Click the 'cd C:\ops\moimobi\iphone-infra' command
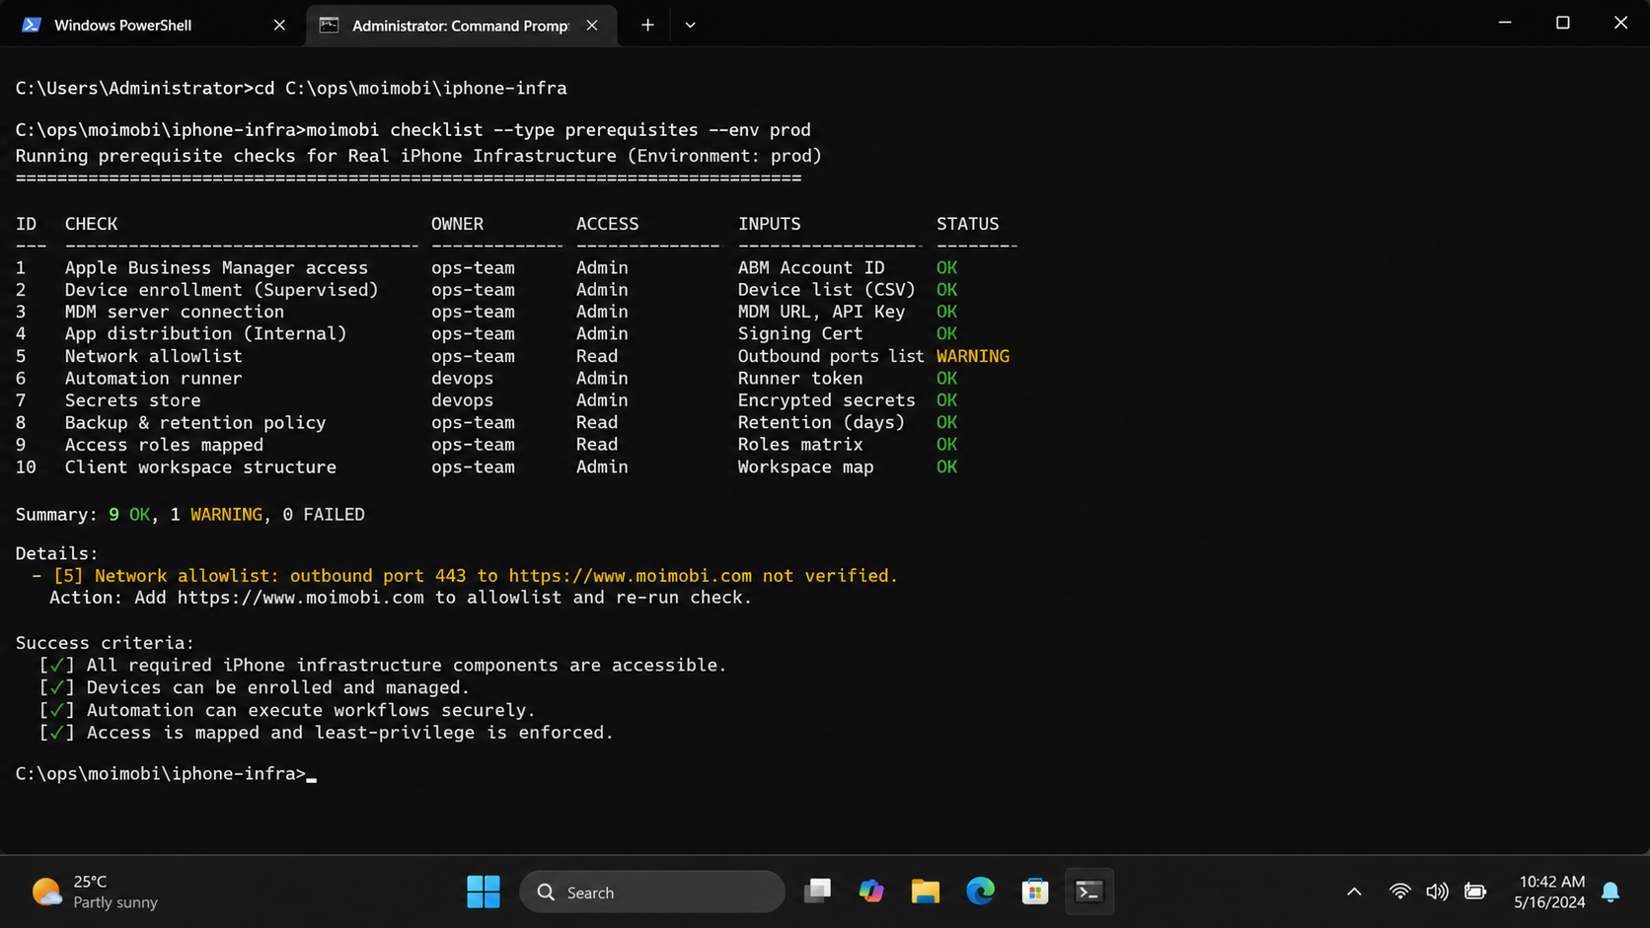 point(411,88)
